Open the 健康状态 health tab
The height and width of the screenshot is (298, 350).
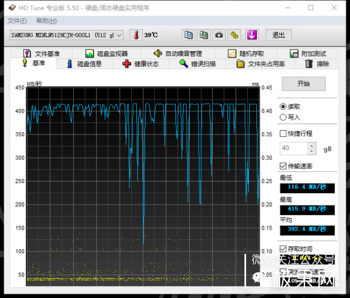click(141, 64)
